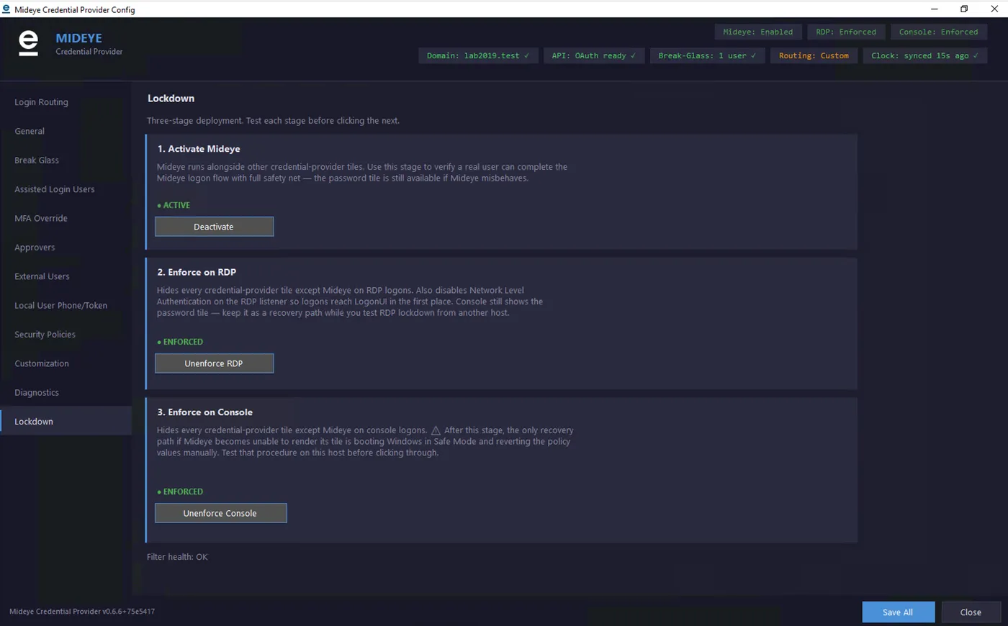Click the Close button at bottom

click(971, 612)
